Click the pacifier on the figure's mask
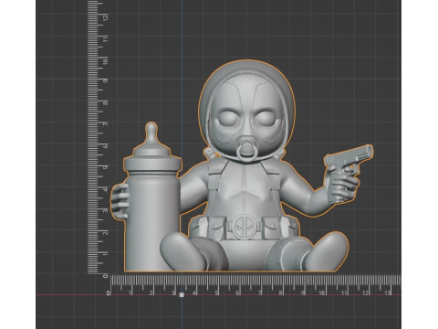Image resolution: width=438 pixels, height=329 pixels. pyautogui.click(x=246, y=150)
